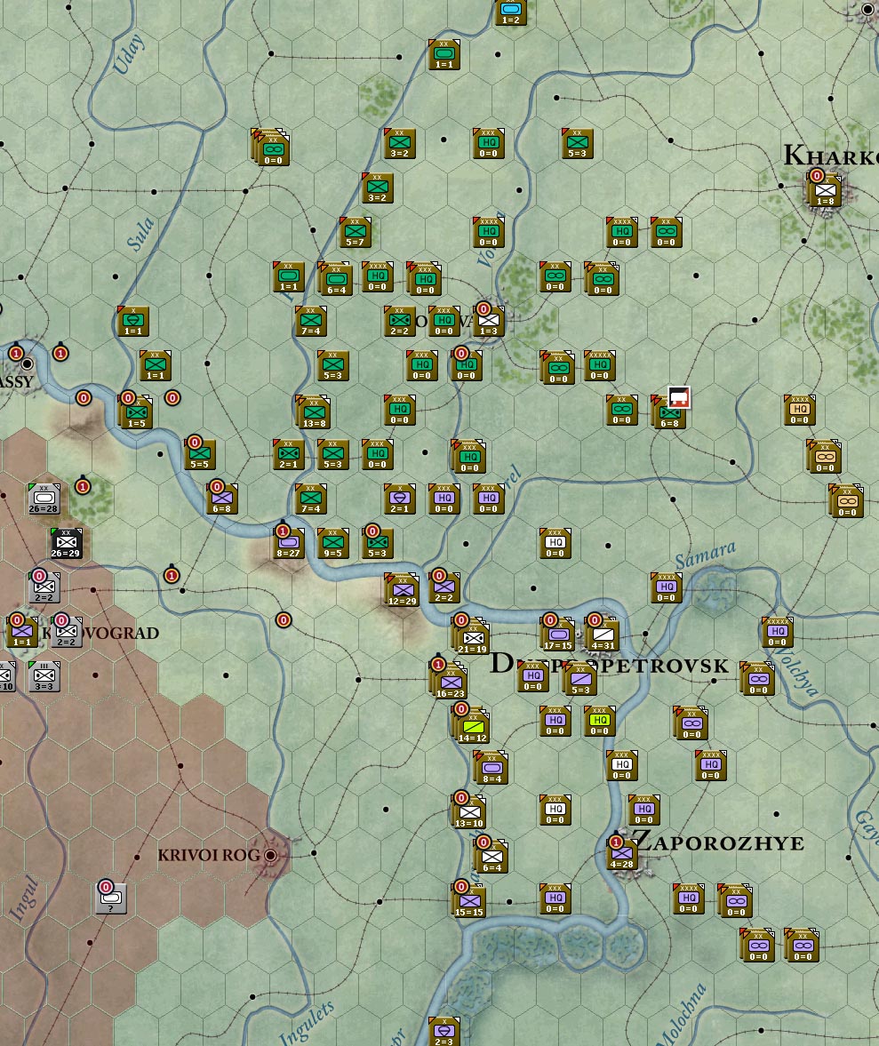Image resolution: width=879 pixels, height=1046 pixels.
Task: Select the purple infantry 2=2 north of the Dnepr
Action: pyautogui.click(x=444, y=587)
